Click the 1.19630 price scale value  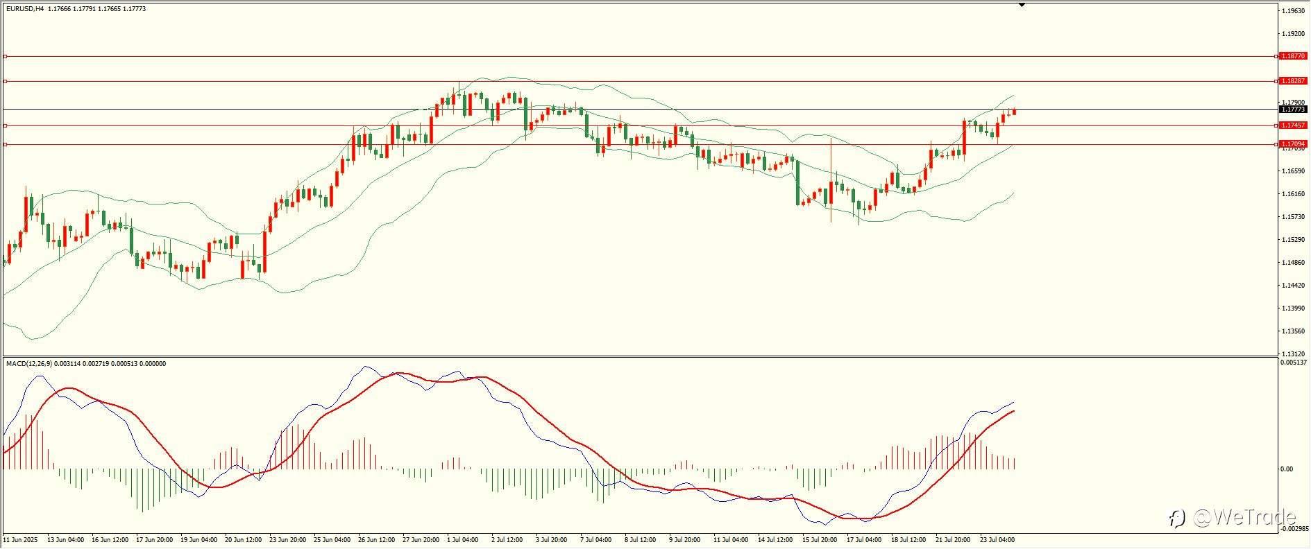click(x=1293, y=11)
